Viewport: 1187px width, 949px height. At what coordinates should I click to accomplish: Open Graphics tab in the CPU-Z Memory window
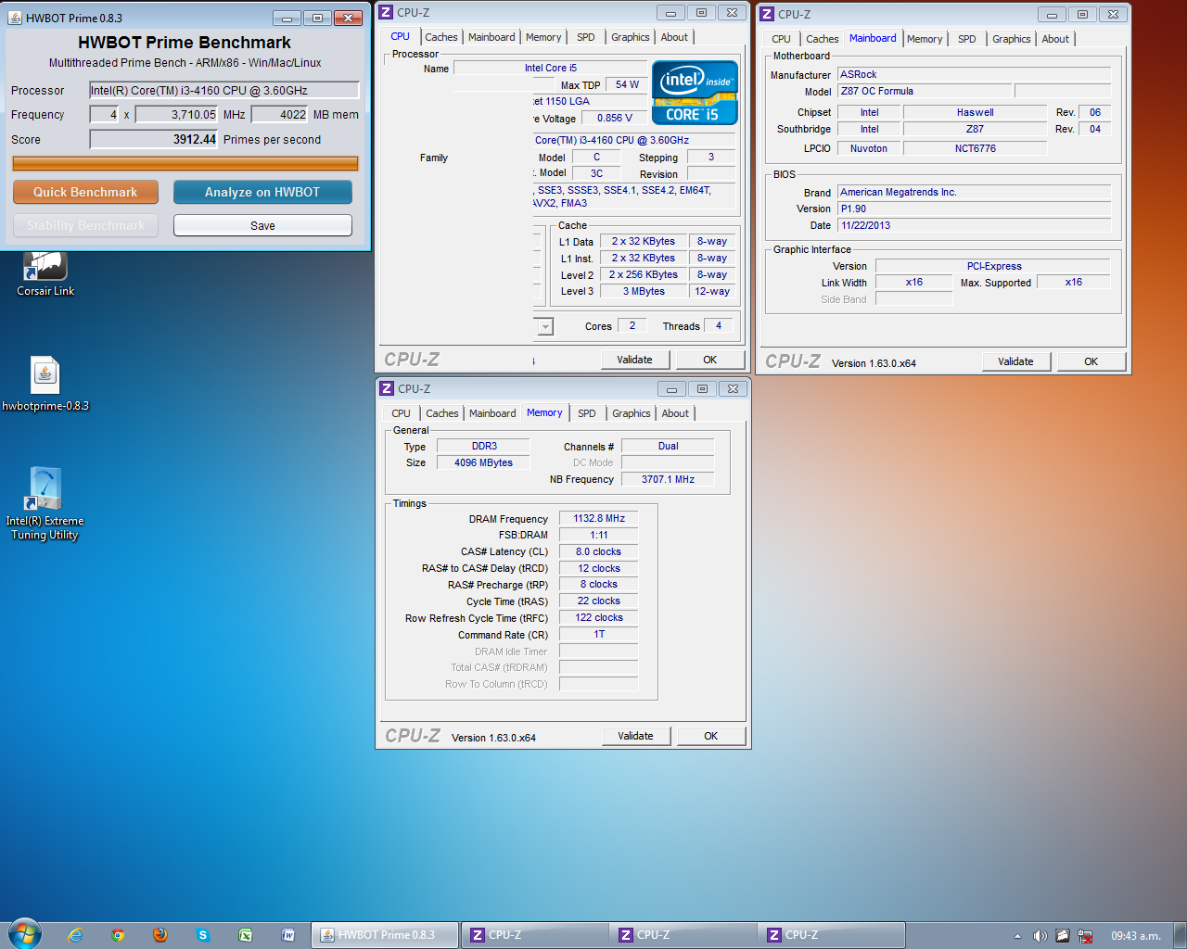632,413
